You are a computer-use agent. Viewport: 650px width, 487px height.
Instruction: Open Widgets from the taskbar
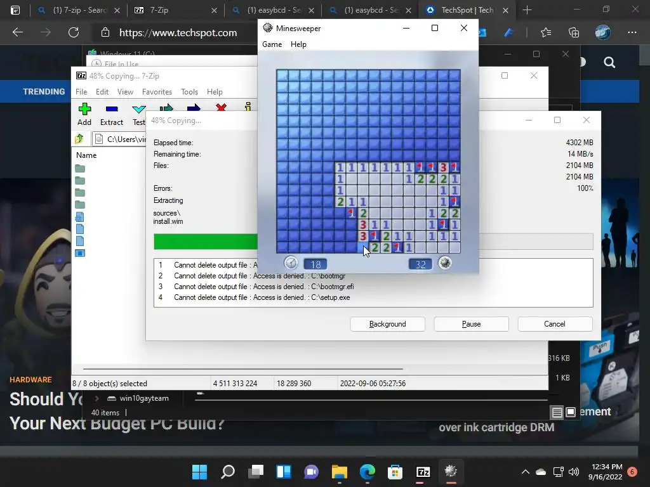[284, 471]
